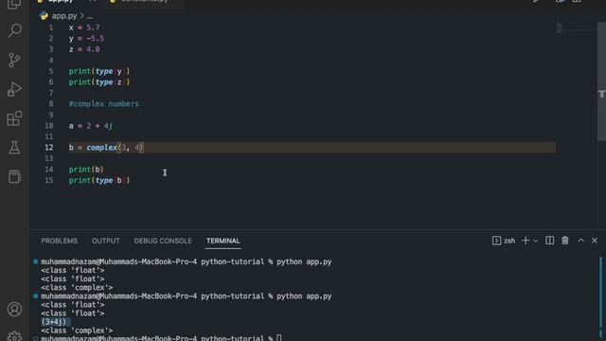Open Explorer files icon

click(x=14, y=4)
